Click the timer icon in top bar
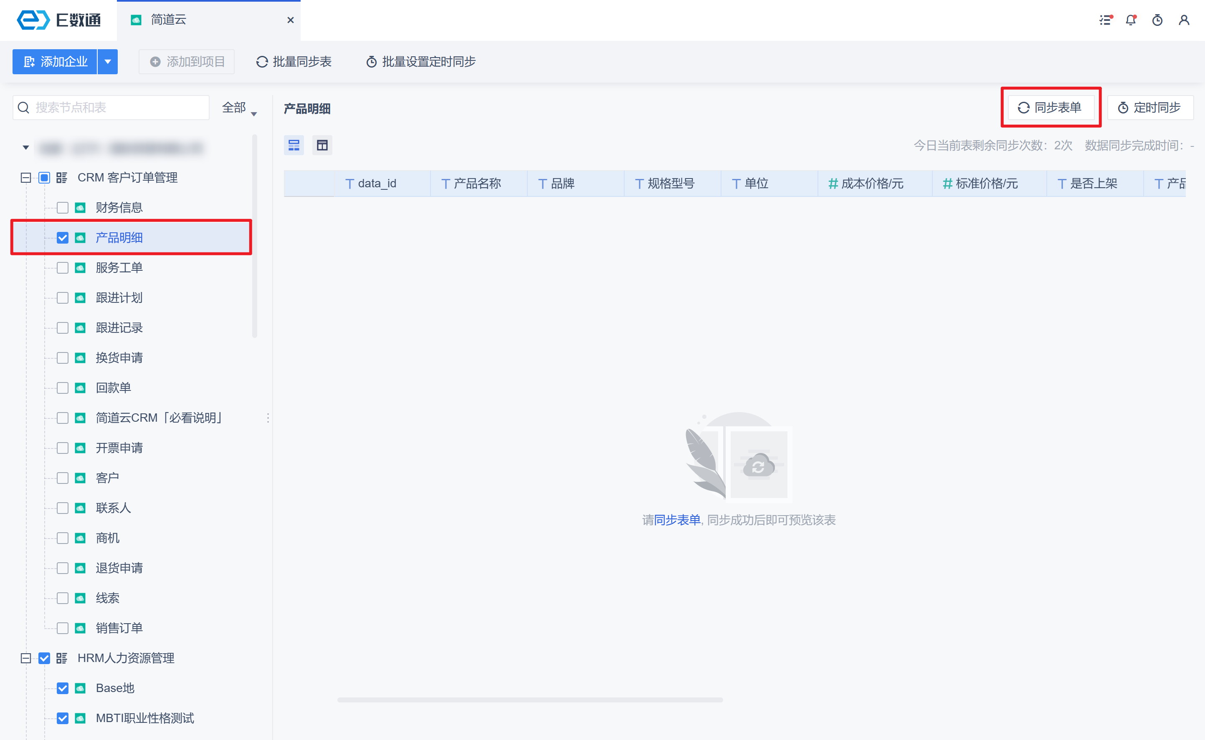The width and height of the screenshot is (1205, 740). point(1157,20)
